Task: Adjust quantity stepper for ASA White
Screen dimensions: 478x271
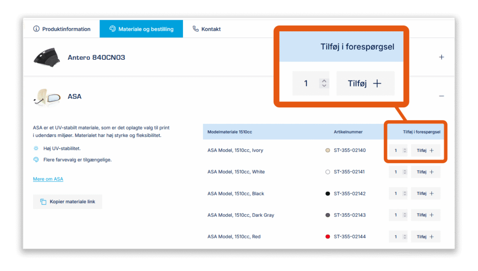Action: [x=404, y=172]
